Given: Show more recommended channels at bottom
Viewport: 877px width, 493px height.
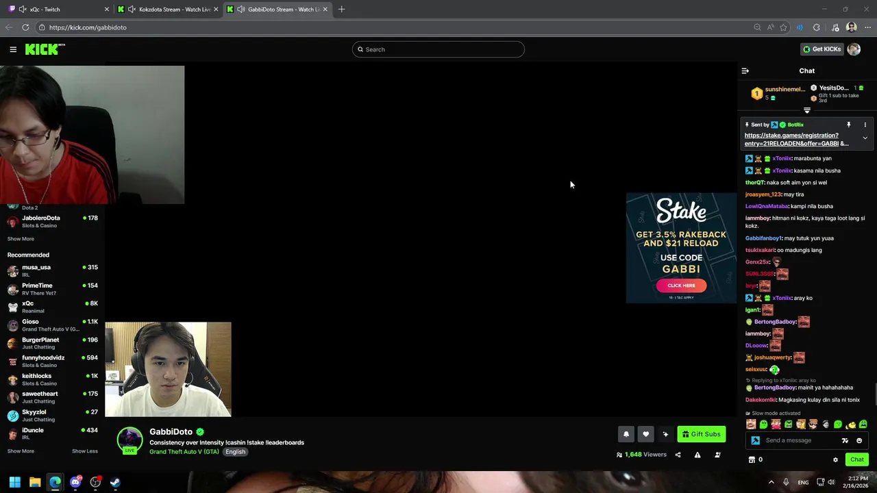Looking at the screenshot, I should click(21, 451).
